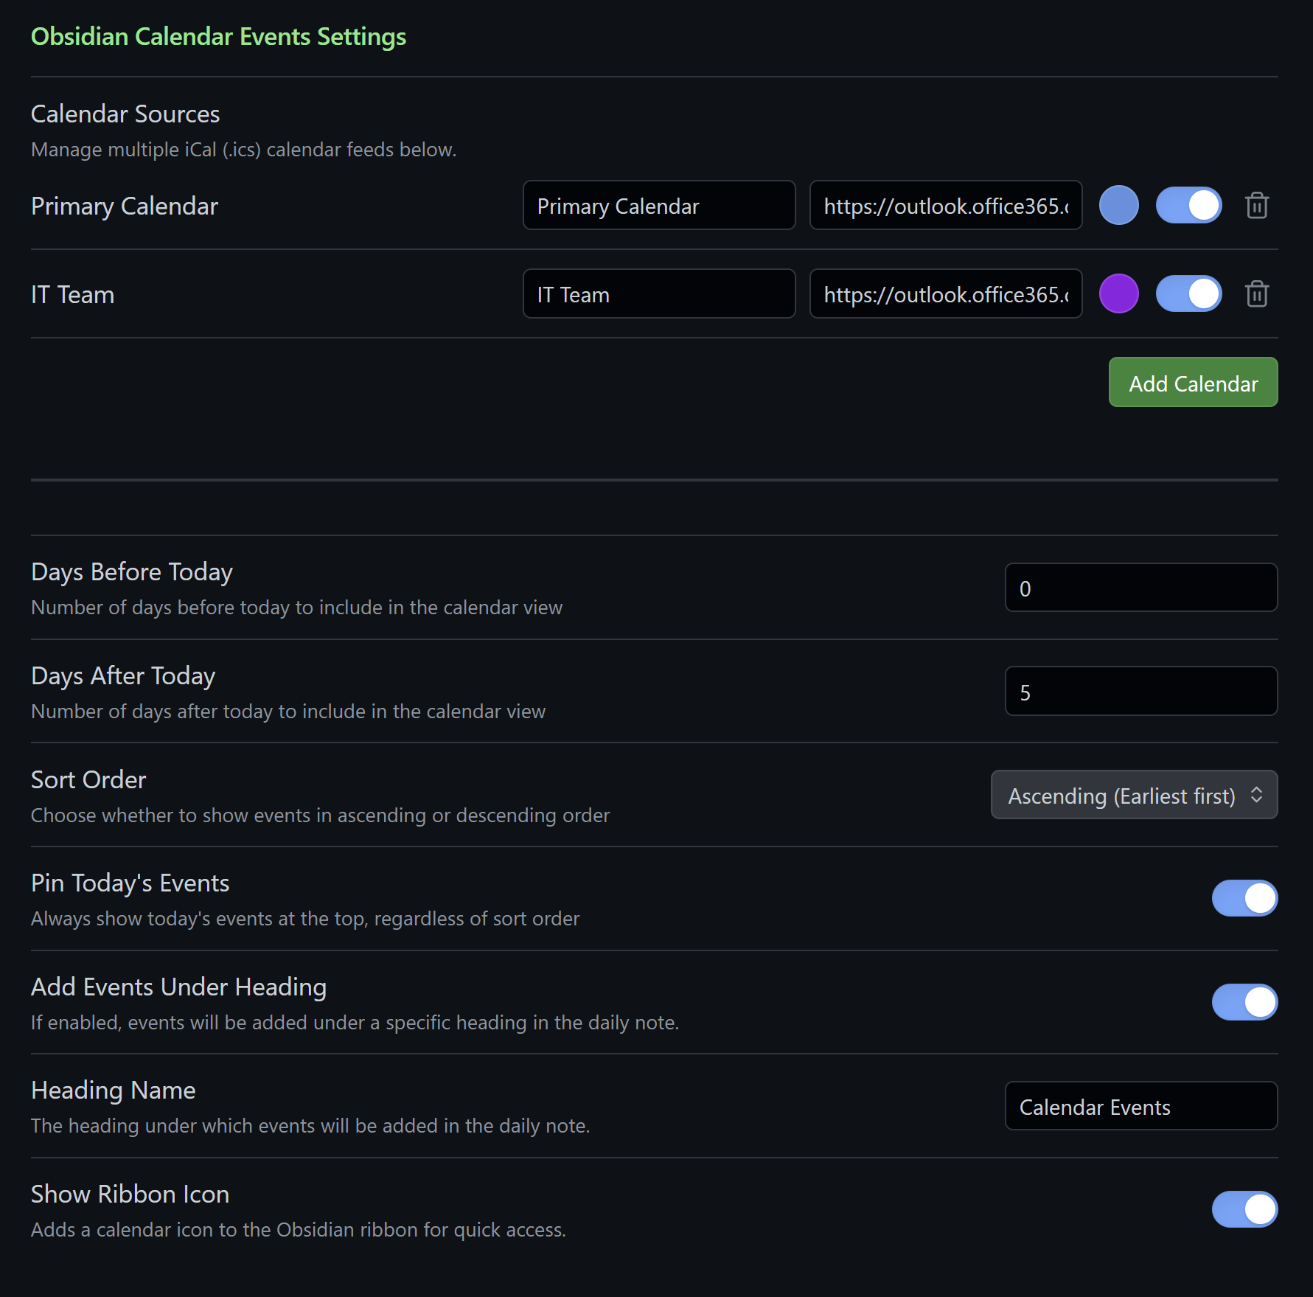
Task: Click the Days Before Today input
Action: click(1140, 588)
